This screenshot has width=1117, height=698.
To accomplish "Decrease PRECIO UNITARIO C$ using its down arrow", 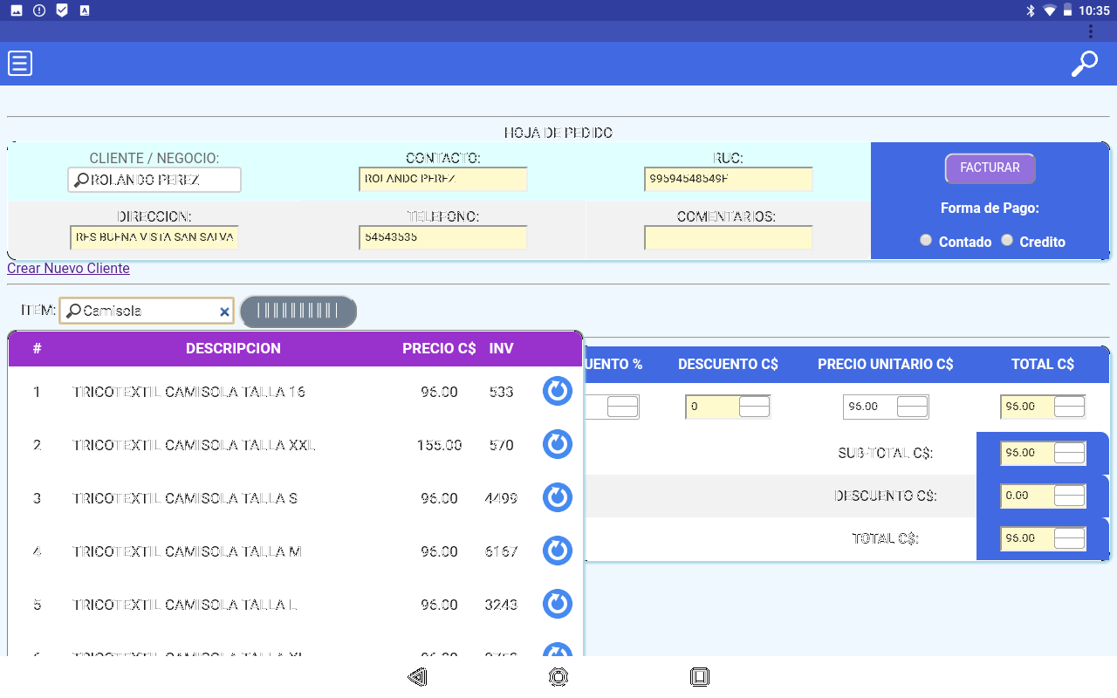I will tap(913, 411).
